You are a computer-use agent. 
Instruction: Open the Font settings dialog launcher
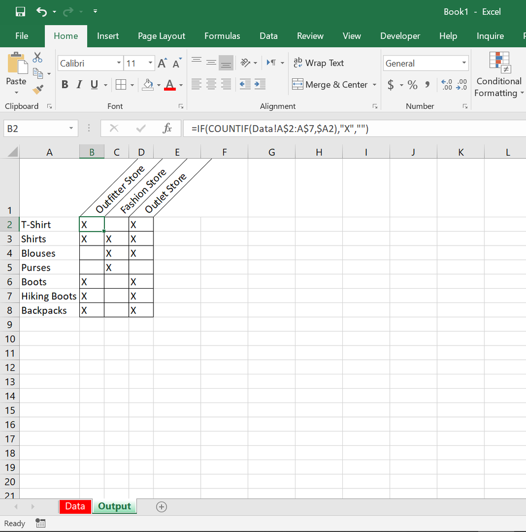point(181,107)
